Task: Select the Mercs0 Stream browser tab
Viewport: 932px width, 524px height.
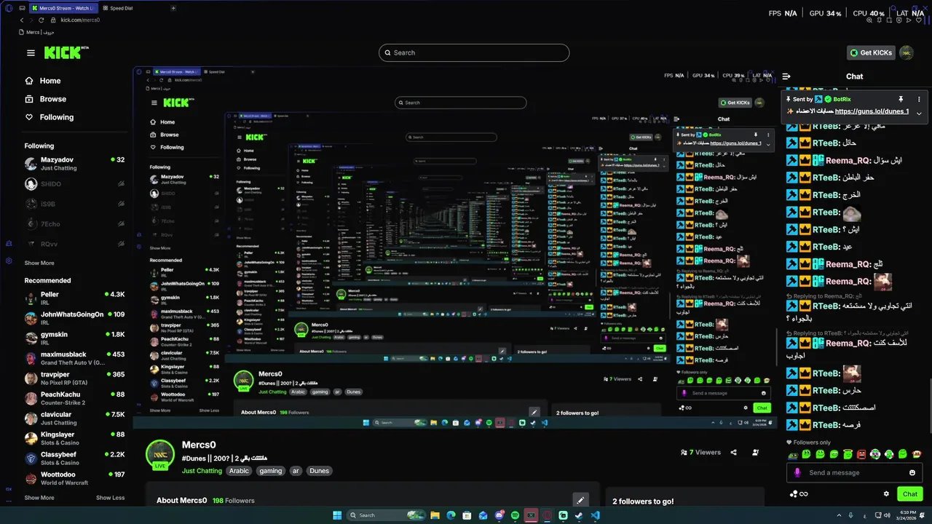Action: [x=62, y=8]
